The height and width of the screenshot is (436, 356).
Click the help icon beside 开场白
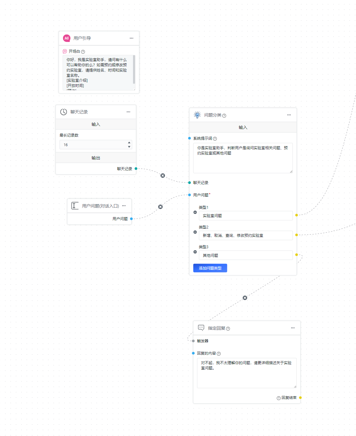pos(83,52)
